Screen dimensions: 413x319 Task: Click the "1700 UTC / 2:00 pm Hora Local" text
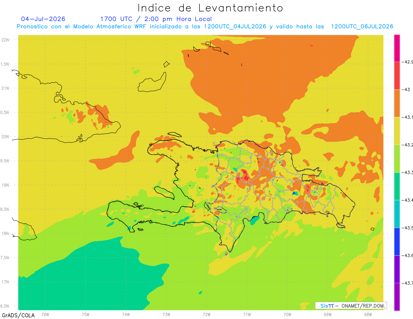point(156,19)
